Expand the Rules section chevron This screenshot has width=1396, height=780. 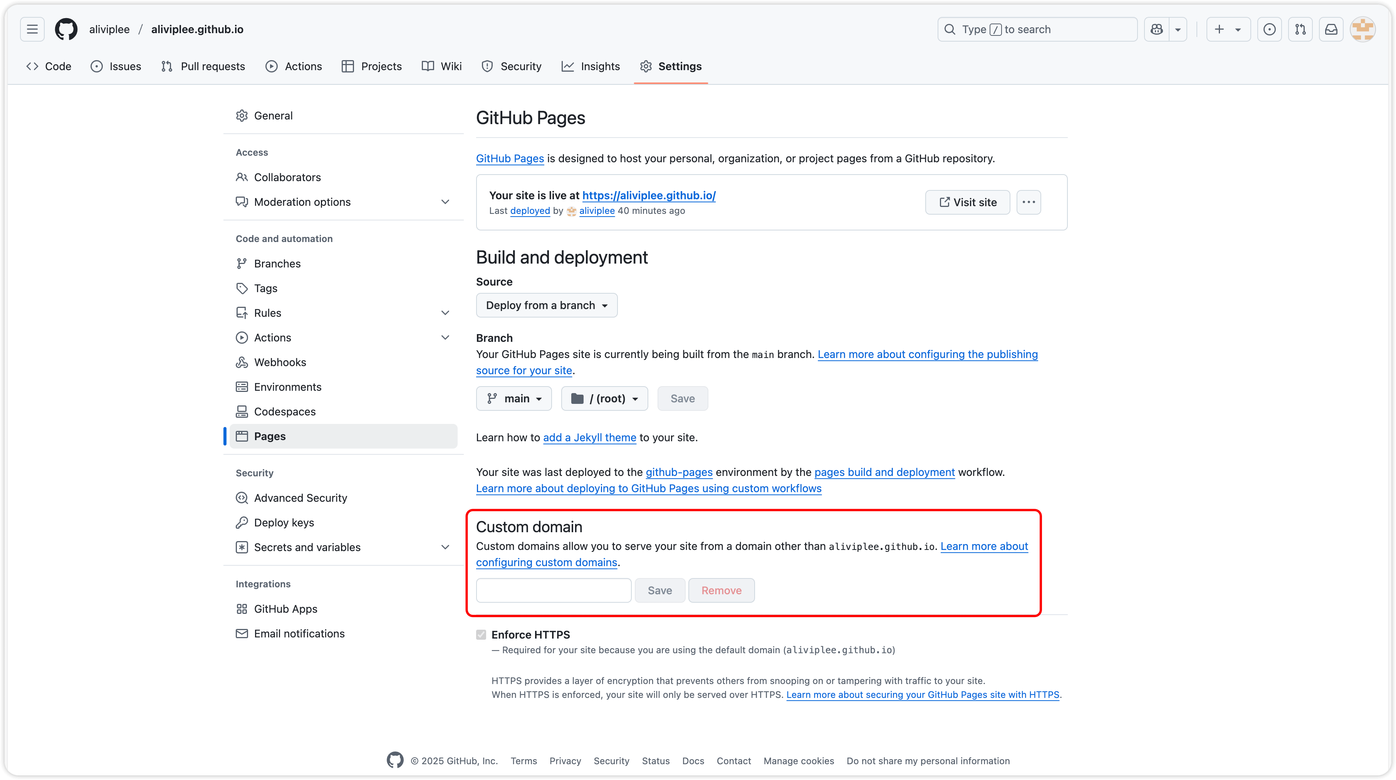click(445, 313)
